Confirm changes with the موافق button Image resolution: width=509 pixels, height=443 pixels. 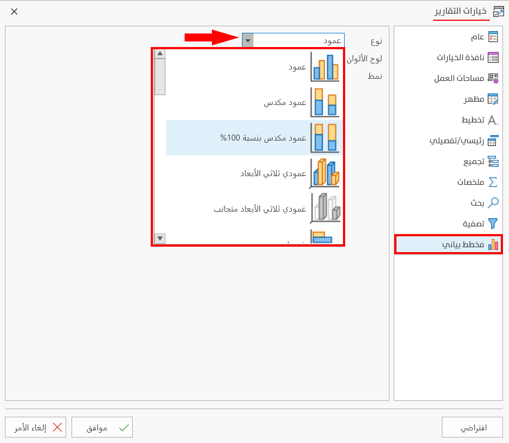click(x=102, y=427)
